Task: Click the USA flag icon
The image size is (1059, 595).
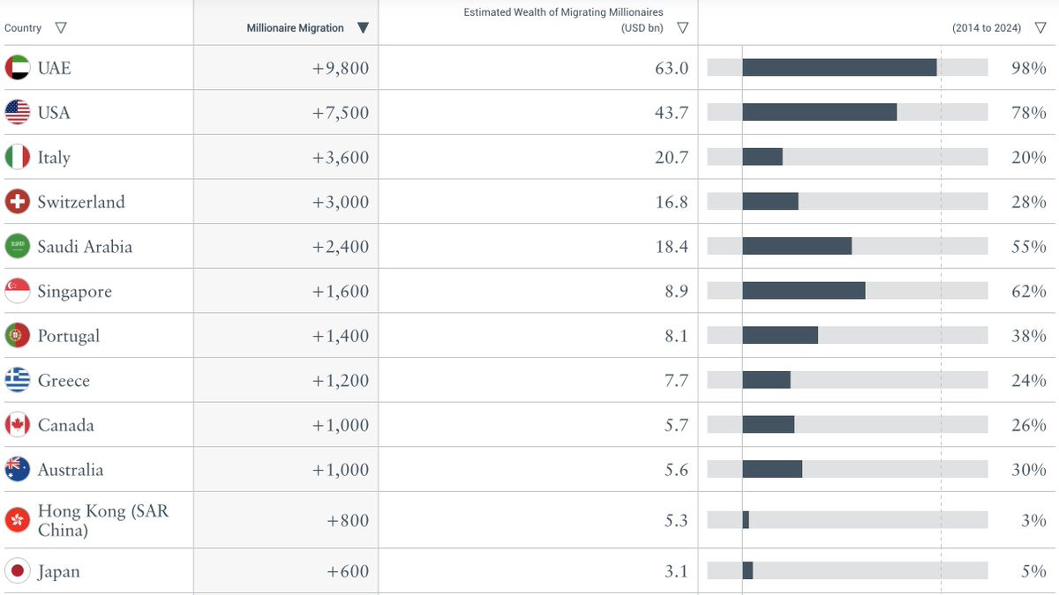Action: tap(18, 113)
